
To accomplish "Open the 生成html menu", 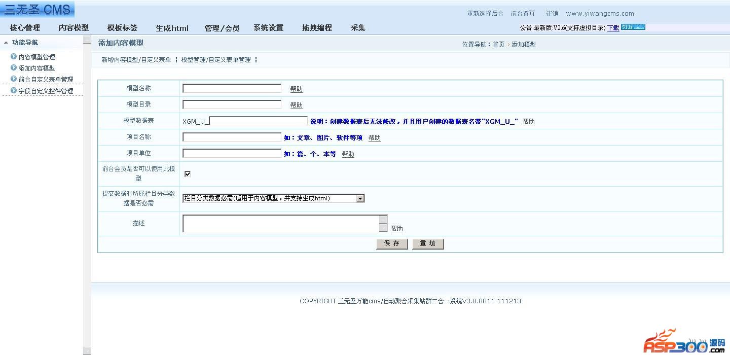I will pos(172,28).
